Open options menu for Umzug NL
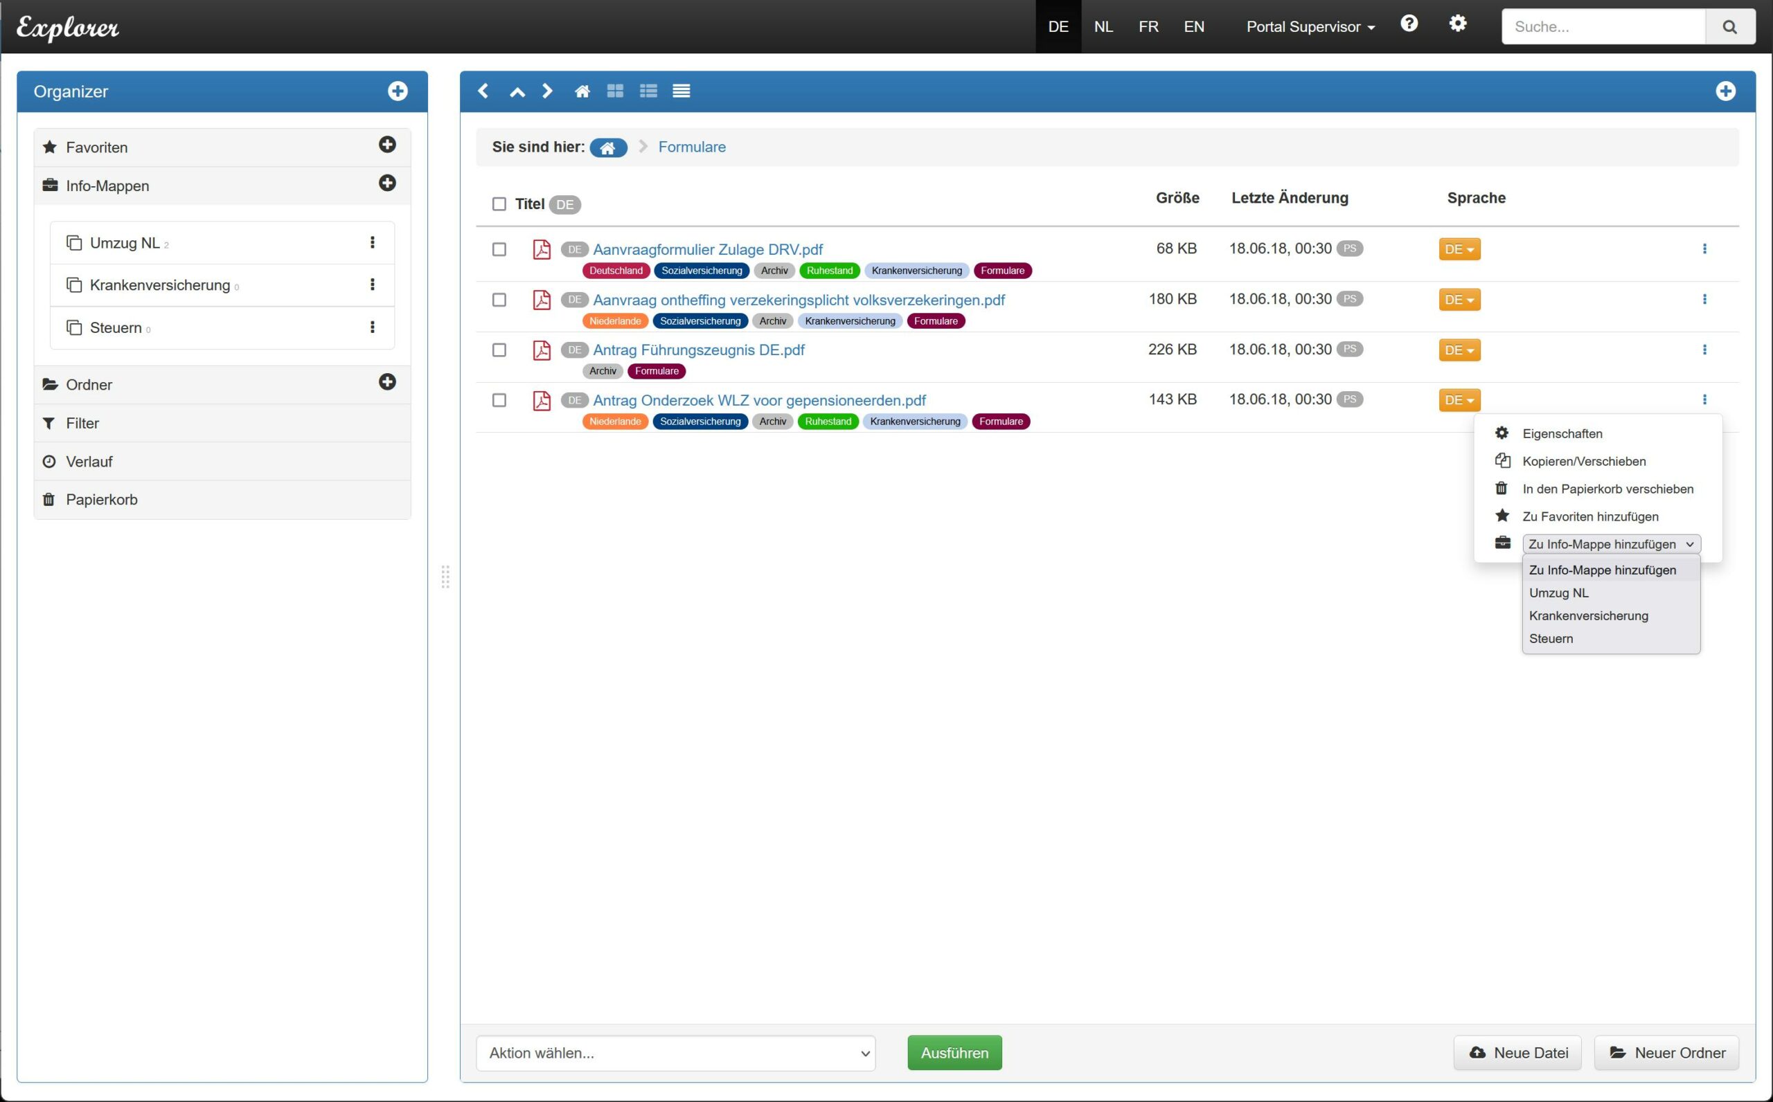The width and height of the screenshot is (1773, 1102). click(x=373, y=243)
